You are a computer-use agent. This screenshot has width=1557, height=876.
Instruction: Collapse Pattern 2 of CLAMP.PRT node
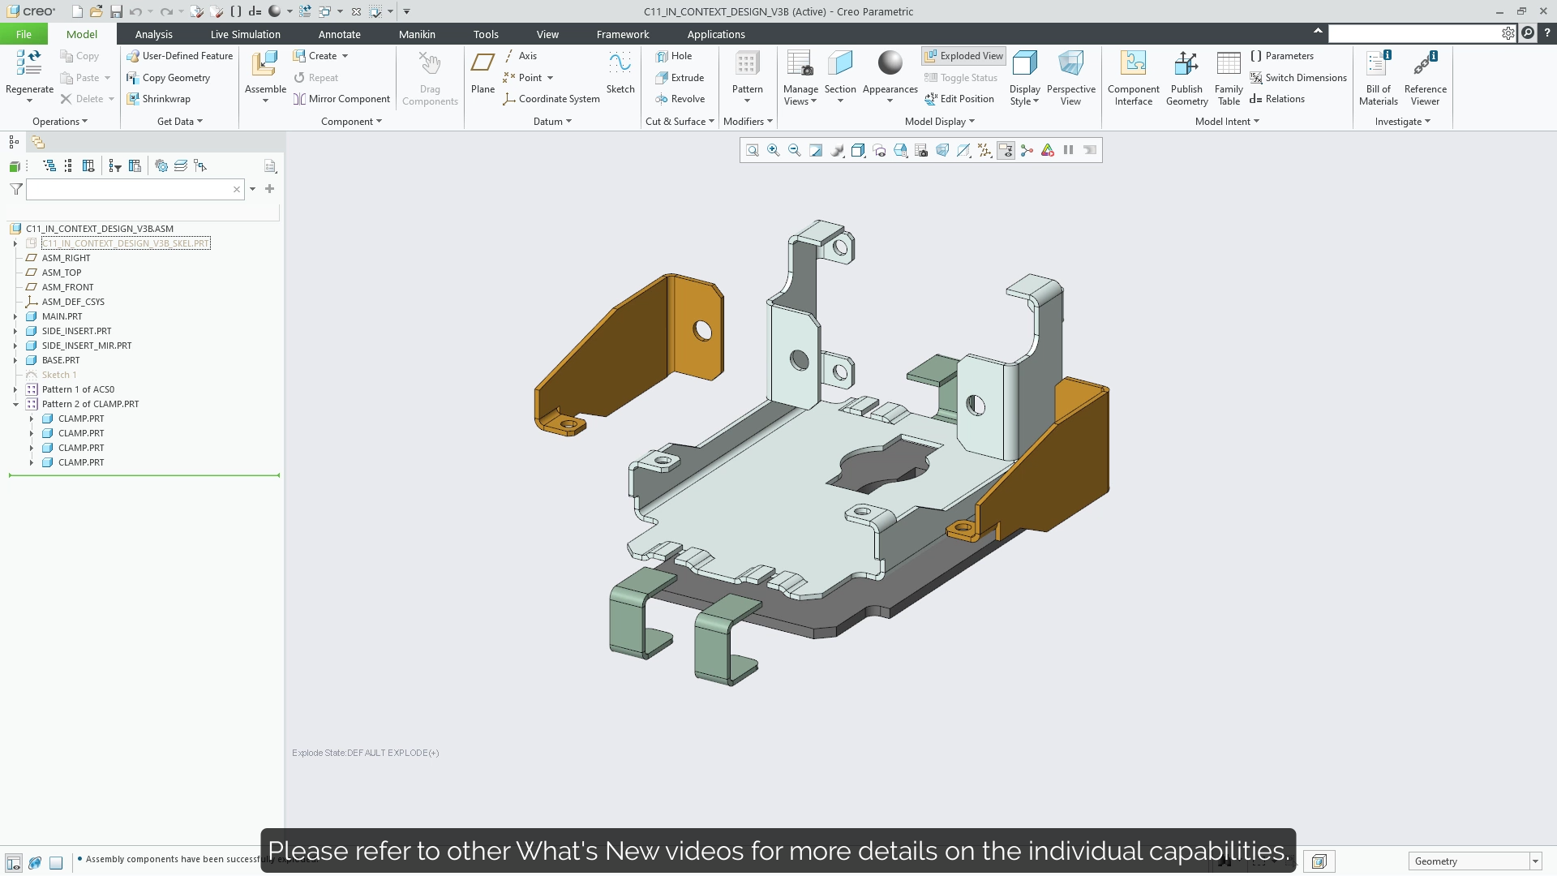coord(15,404)
